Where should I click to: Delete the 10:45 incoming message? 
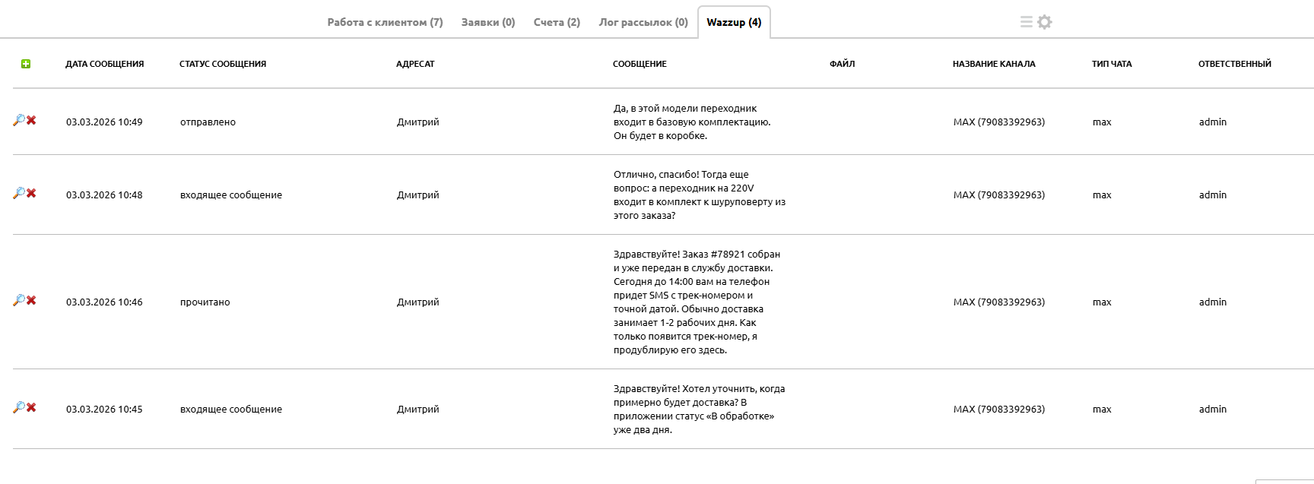point(32,407)
